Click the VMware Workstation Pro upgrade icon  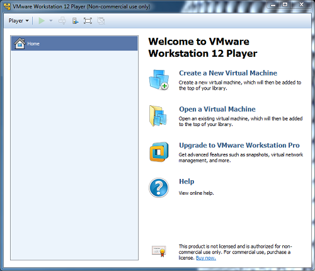click(159, 152)
